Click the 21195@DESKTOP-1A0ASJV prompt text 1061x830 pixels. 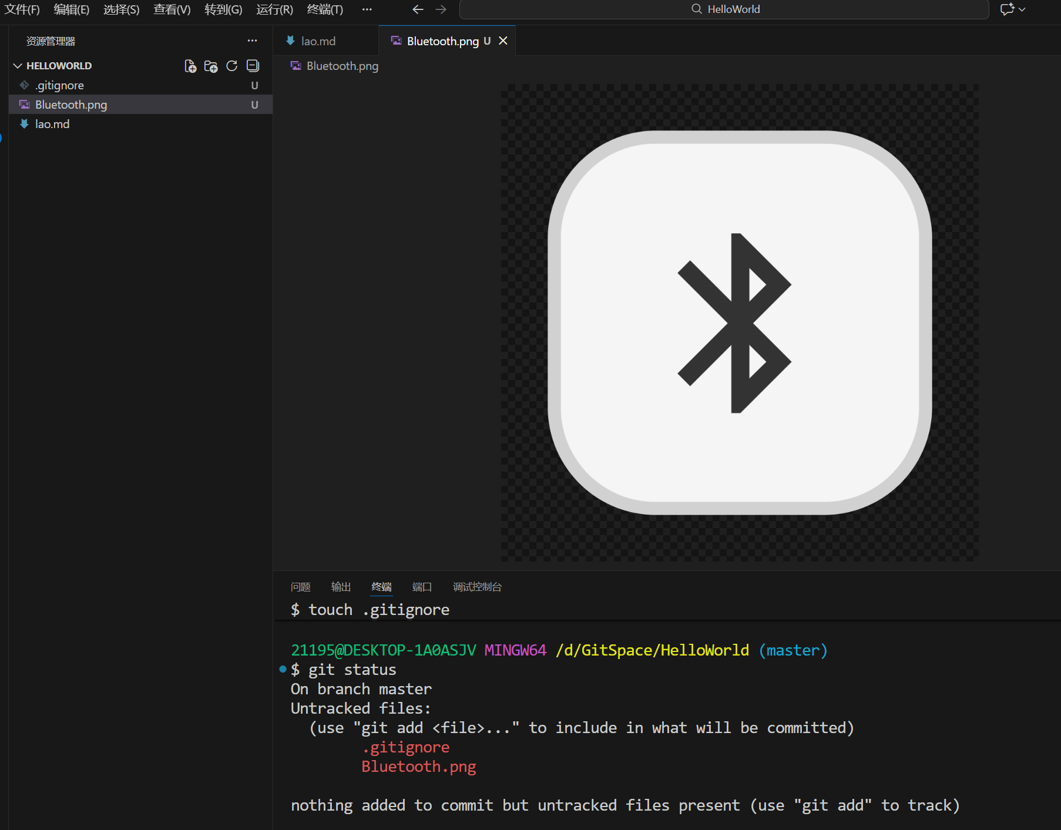click(x=383, y=650)
